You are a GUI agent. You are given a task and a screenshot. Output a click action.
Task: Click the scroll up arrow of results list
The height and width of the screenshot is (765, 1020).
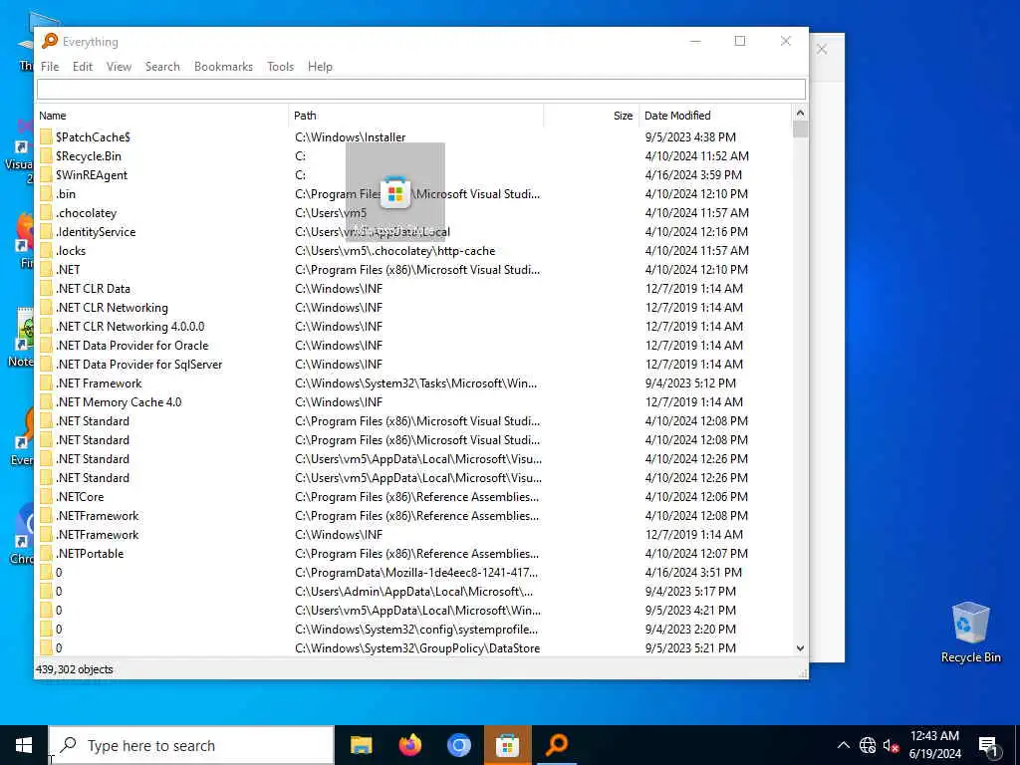pos(800,114)
